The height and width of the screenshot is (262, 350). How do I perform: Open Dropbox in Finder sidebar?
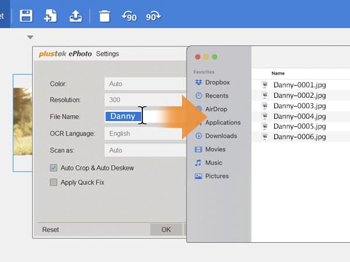tap(217, 83)
